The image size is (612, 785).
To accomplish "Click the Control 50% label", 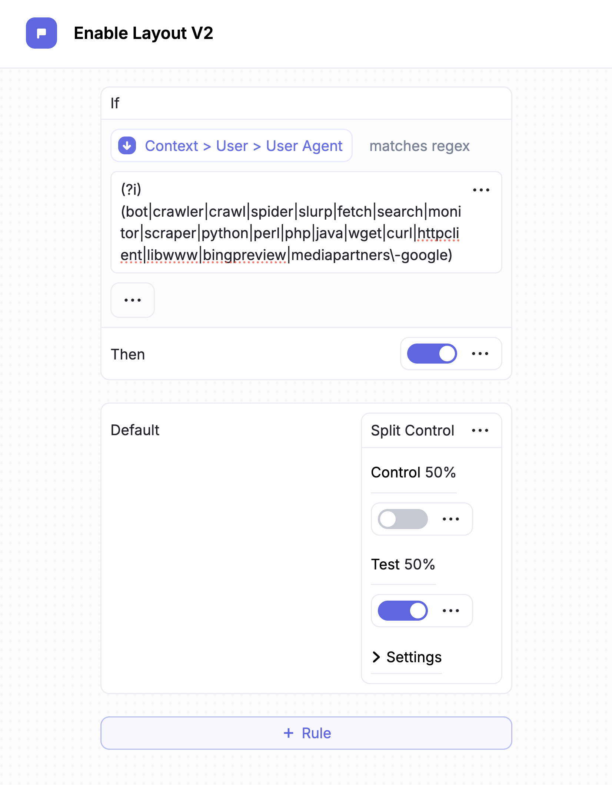I will pos(413,473).
